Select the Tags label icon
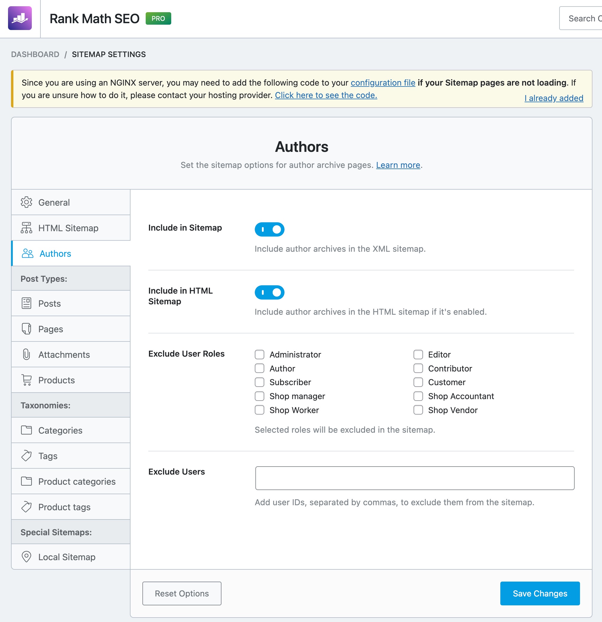 point(27,456)
